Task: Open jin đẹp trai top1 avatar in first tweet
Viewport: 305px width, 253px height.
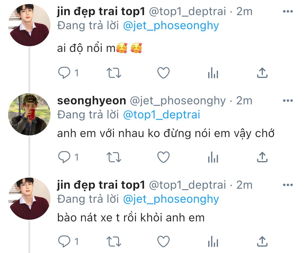Action: point(29,25)
